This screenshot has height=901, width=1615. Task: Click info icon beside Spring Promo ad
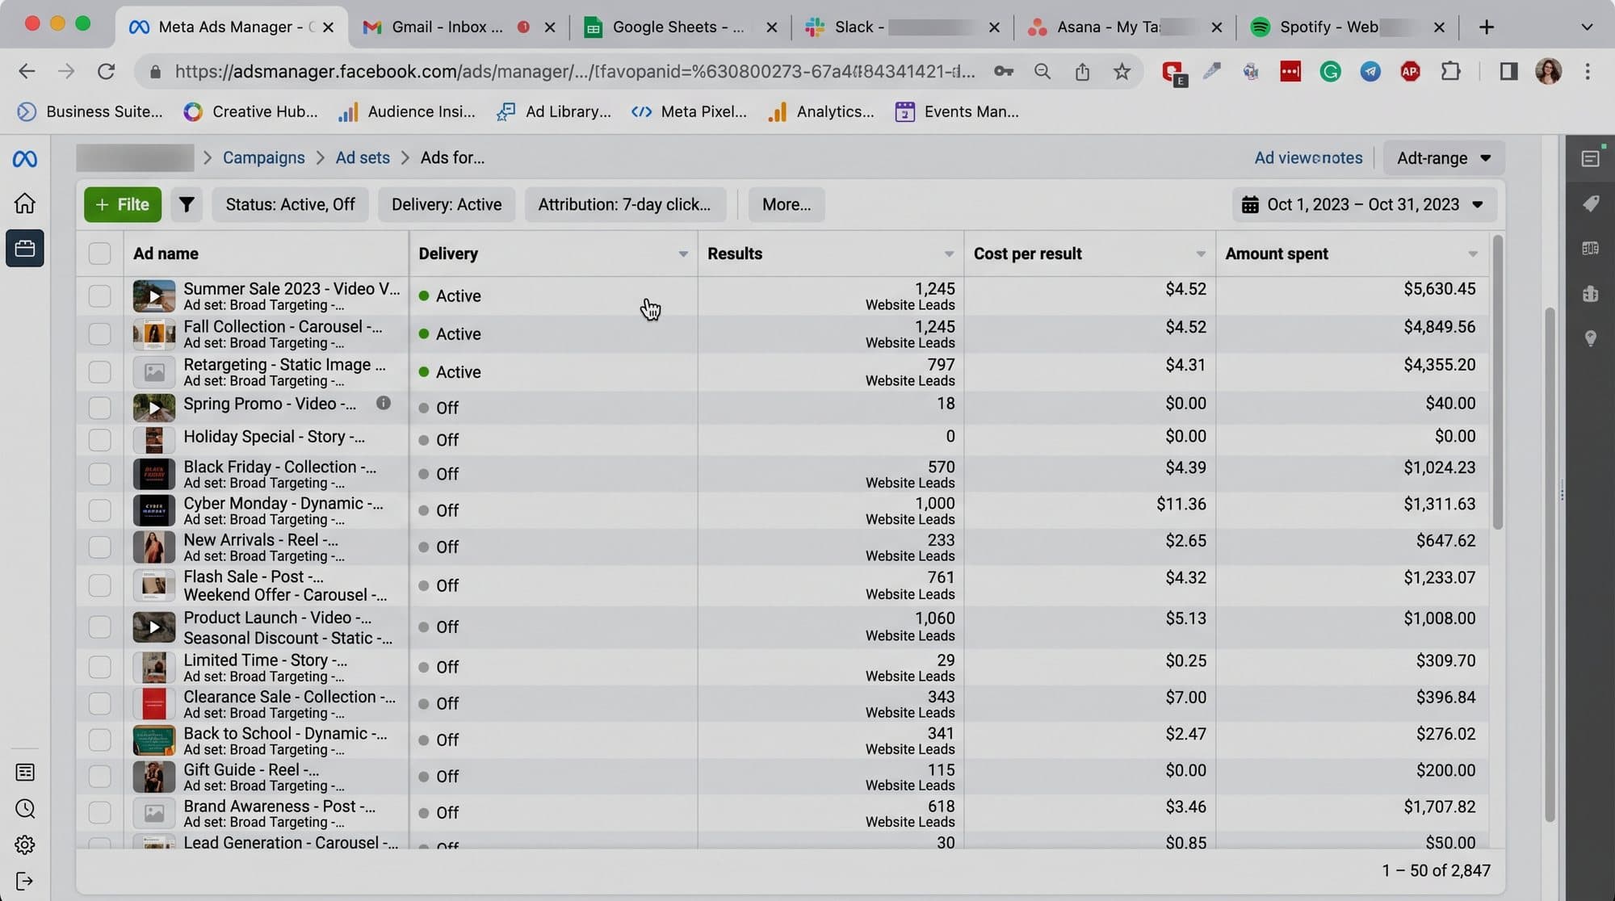(384, 403)
